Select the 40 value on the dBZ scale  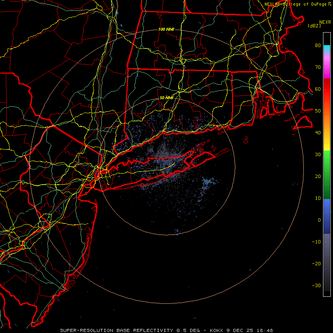[318, 132]
